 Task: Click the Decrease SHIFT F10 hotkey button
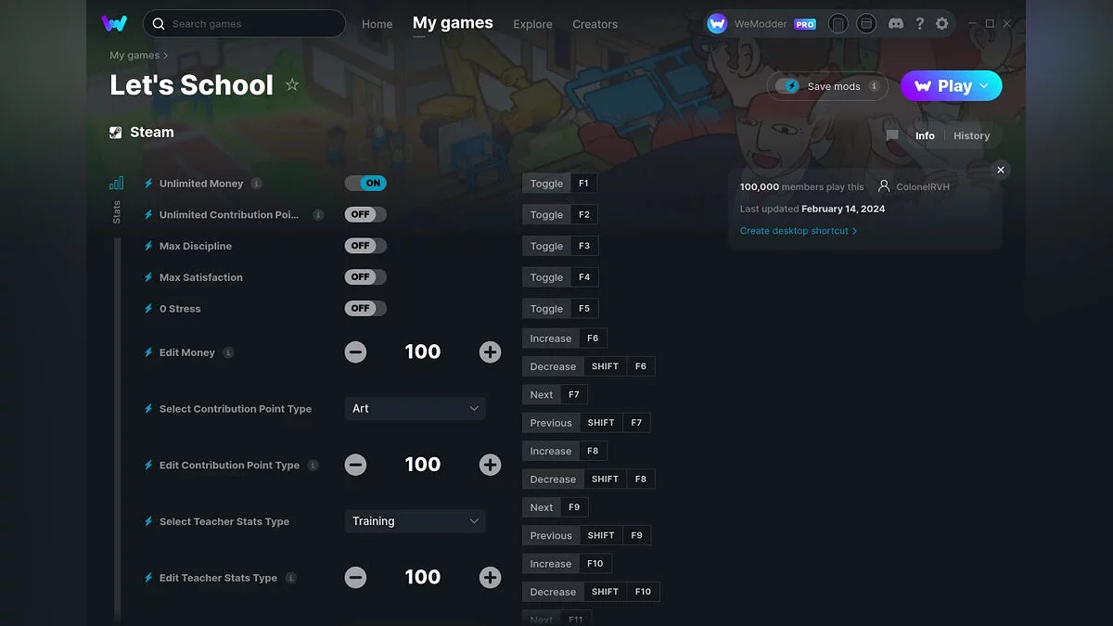pos(591,592)
